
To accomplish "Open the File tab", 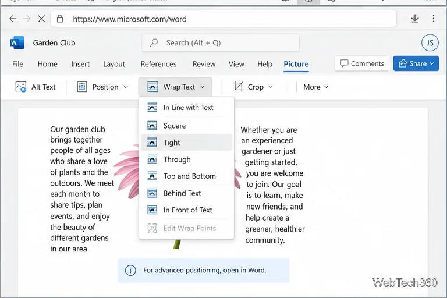I will [x=17, y=64].
